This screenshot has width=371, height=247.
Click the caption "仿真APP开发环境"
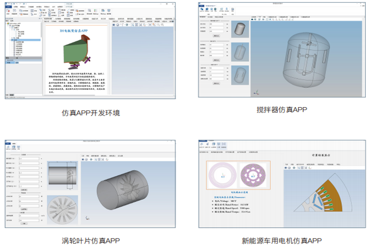[91, 113]
